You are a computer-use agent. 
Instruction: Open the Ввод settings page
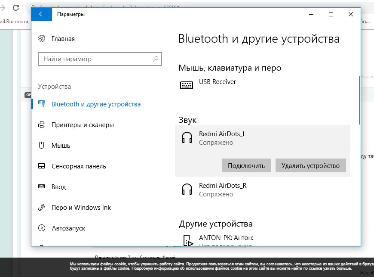pyautogui.click(x=58, y=187)
